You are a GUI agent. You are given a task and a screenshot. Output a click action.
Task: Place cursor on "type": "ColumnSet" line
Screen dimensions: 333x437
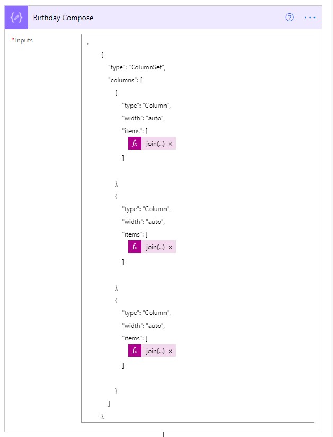(137, 67)
